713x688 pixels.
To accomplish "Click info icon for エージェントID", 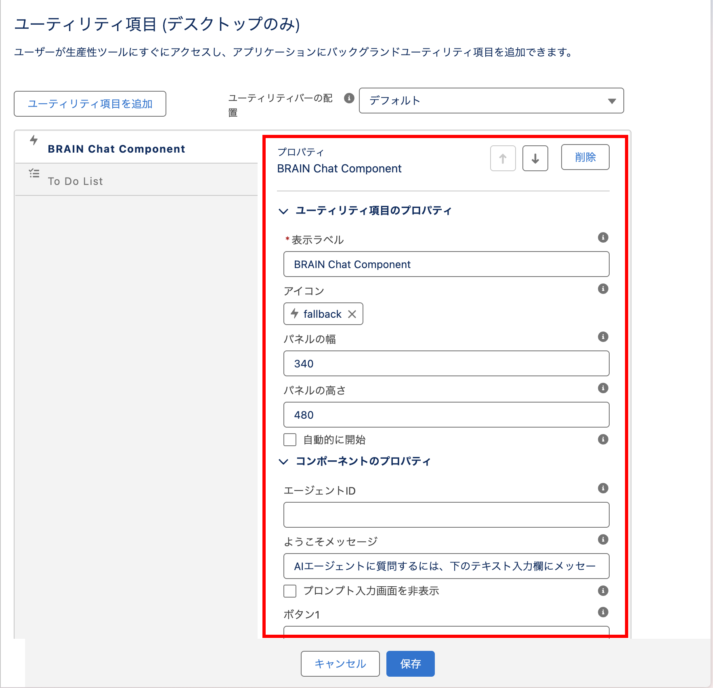I will (603, 488).
